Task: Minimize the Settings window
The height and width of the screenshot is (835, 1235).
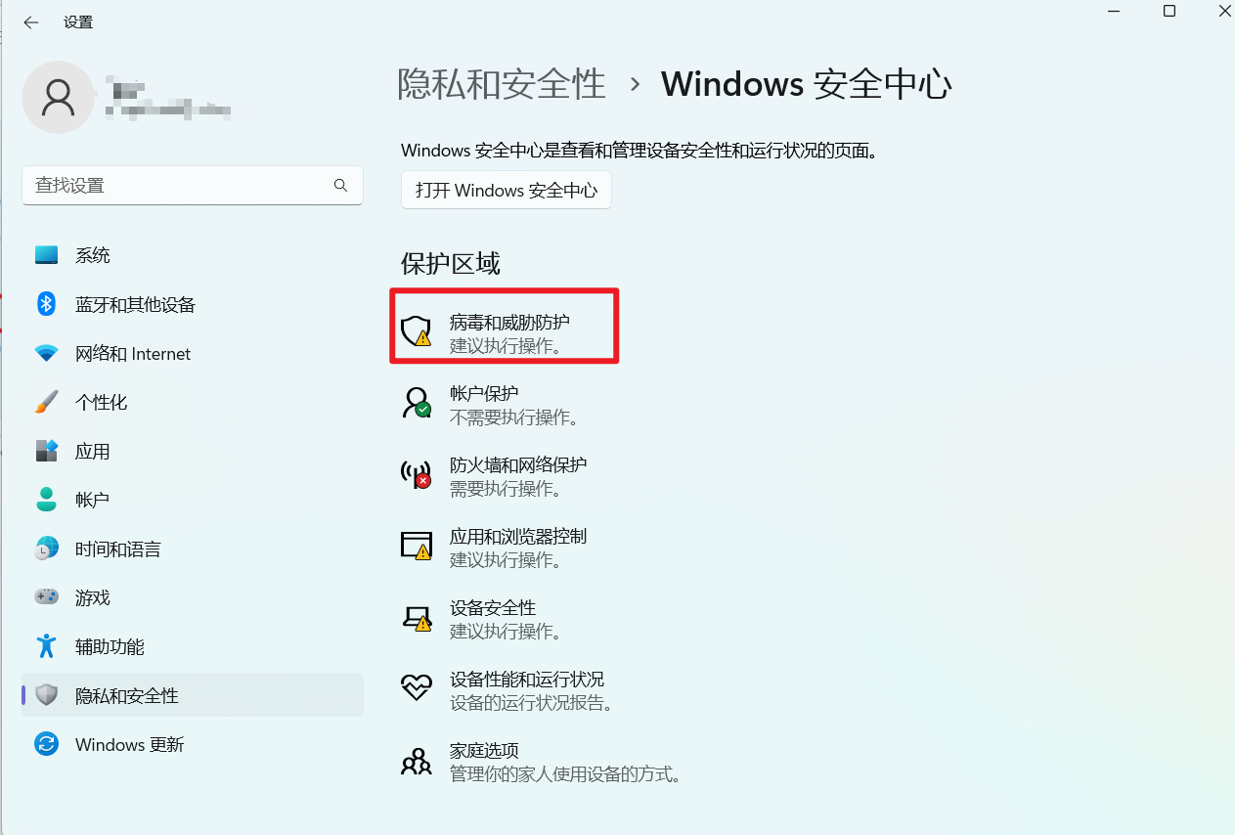Action: pos(1114,11)
